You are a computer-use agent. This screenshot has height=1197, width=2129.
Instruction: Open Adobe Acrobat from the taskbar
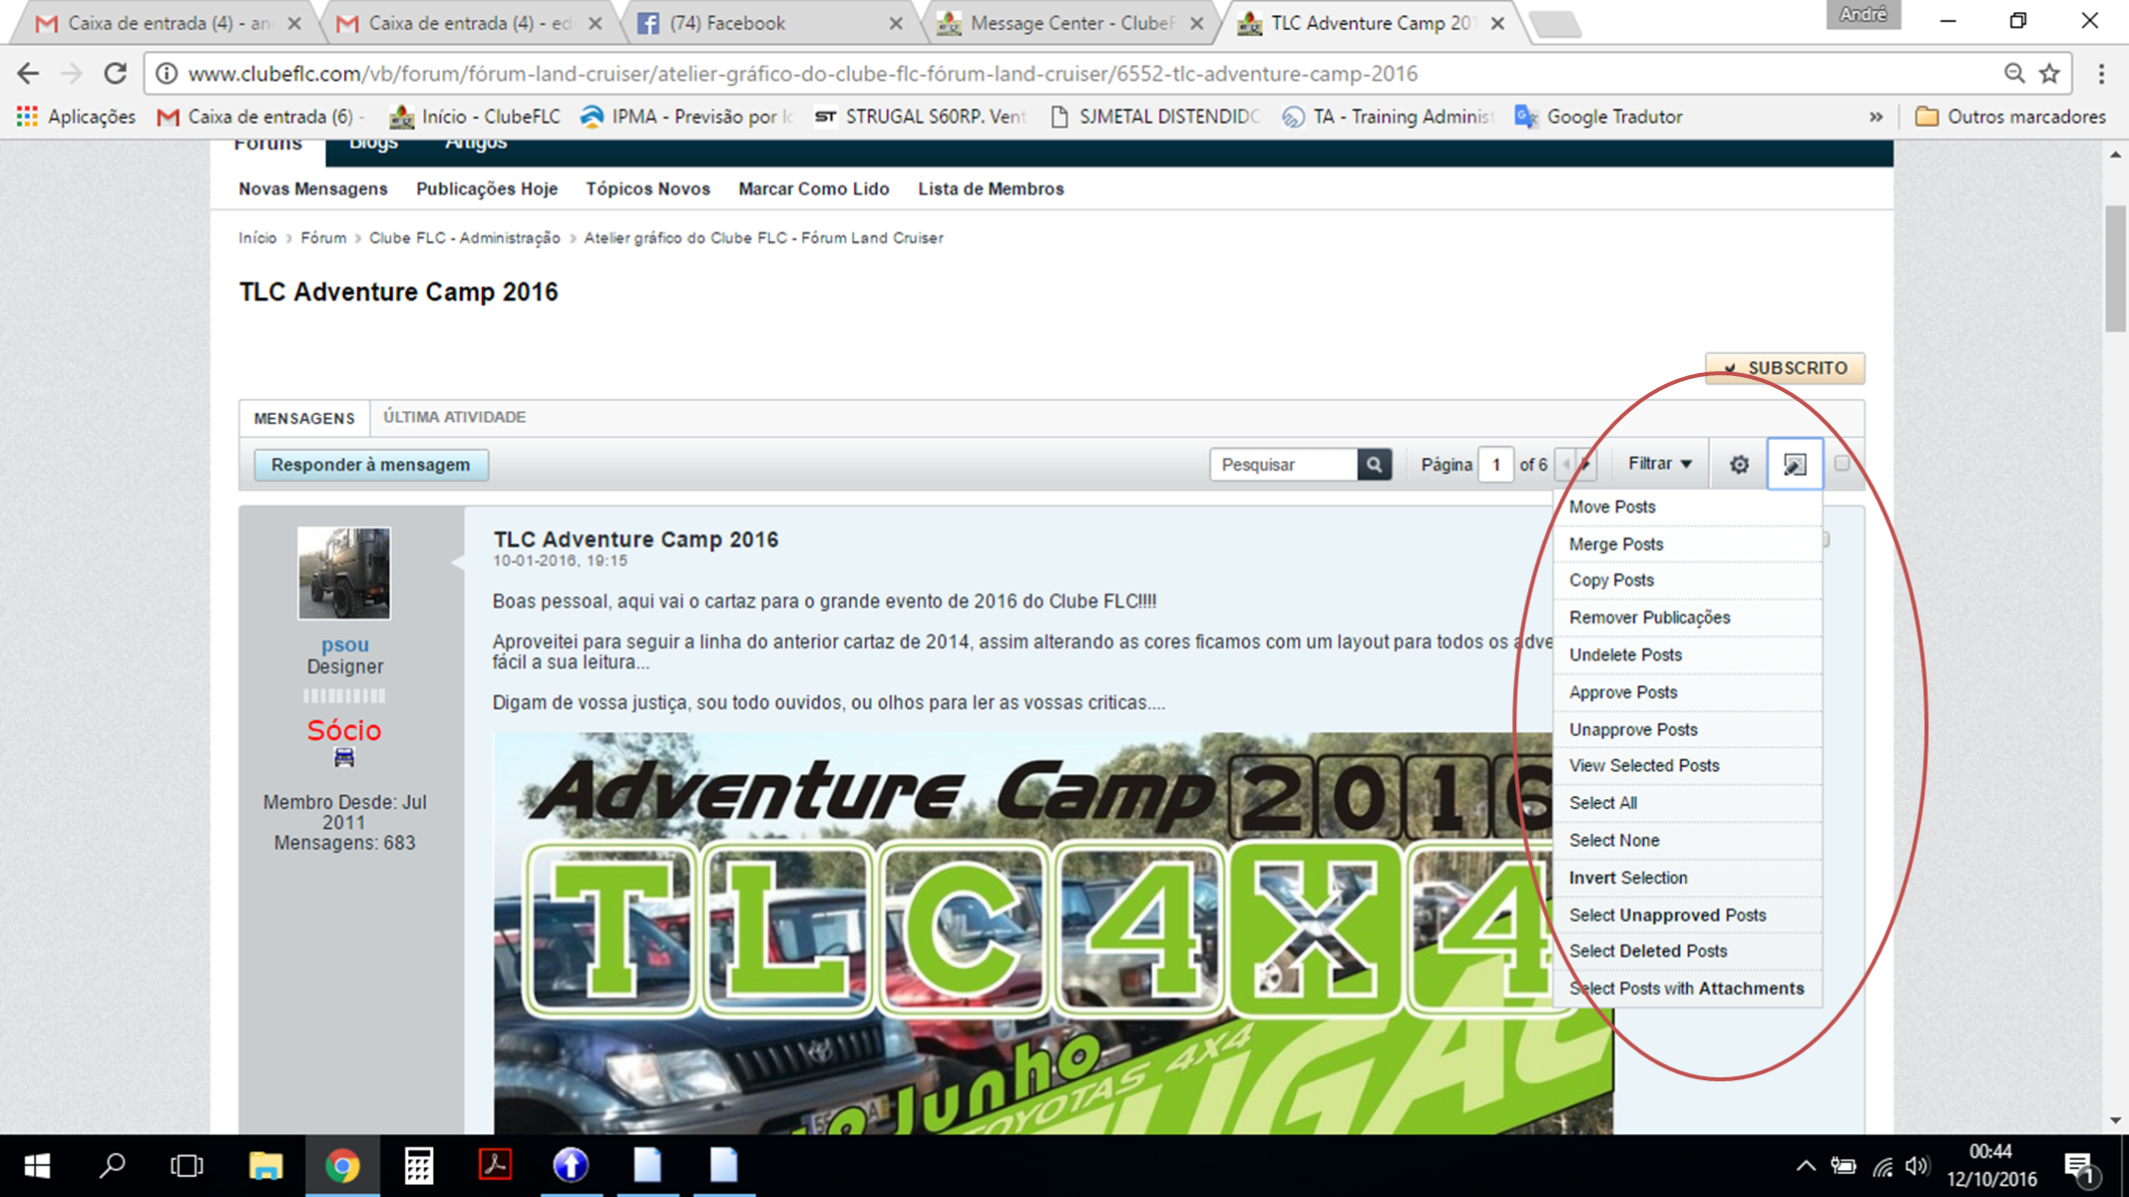(x=495, y=1165)
